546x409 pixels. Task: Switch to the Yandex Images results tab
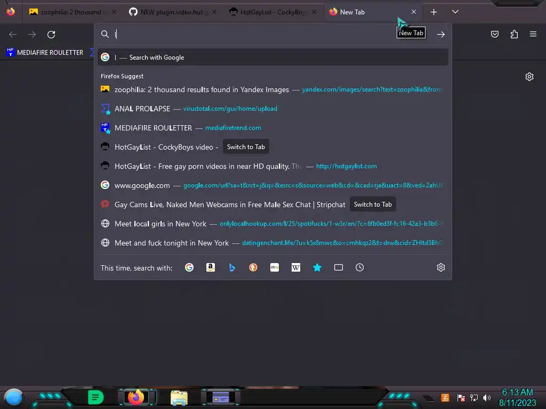(73, 12)
